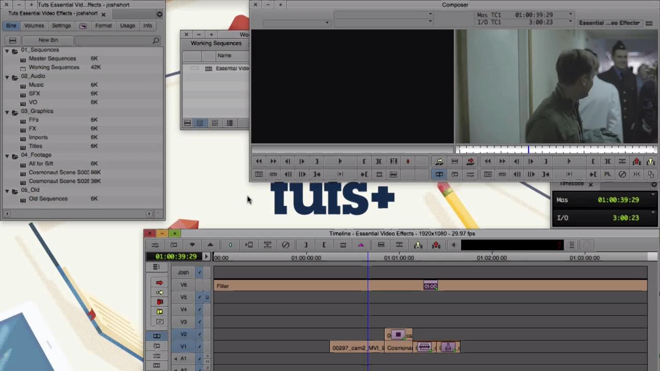660x371 pixels.
Task: Enable yellow Segment Splice-In mode in timeline
Action: coord(159,293)
